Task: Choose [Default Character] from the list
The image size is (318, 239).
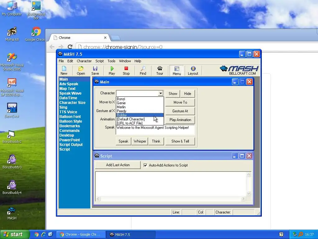Action: pyautogui.click(x=140, y=119)
